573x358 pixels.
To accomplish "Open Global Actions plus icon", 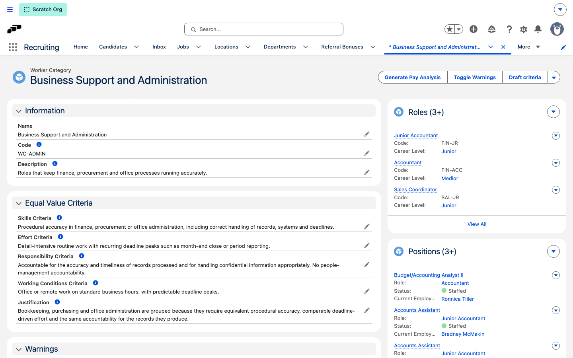I will (474, 29).
